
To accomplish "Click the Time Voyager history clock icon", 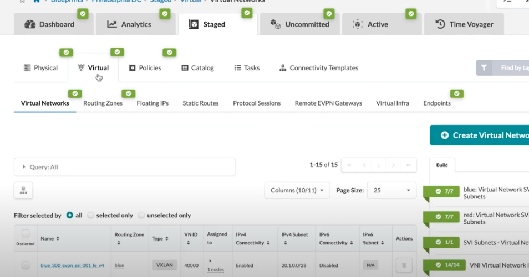I will point(440,24).
